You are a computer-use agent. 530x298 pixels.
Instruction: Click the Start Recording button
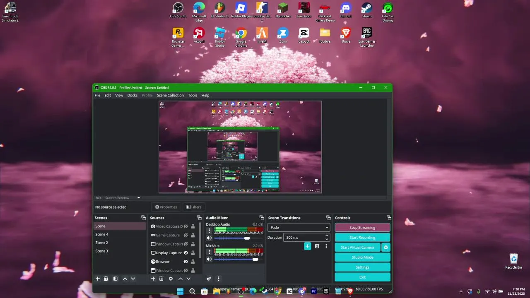tap(362, 238)
